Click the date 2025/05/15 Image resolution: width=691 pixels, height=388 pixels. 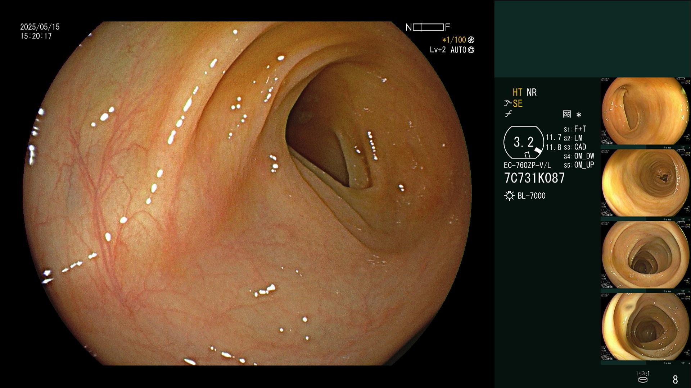pyautogui.click(x=40, y=27)
